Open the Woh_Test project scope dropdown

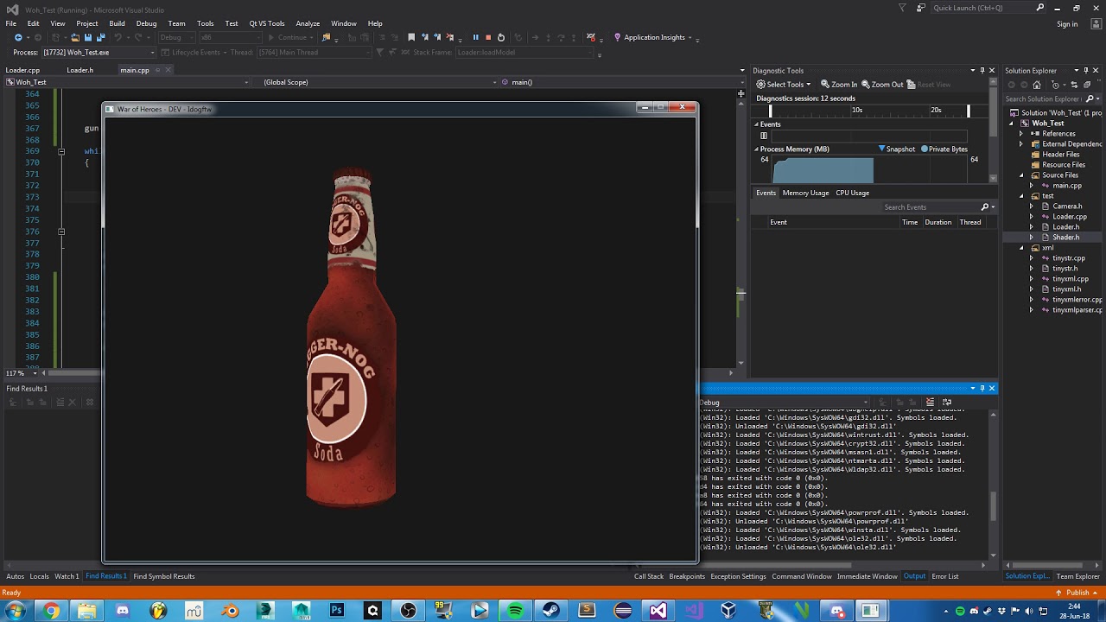point(130,82)
